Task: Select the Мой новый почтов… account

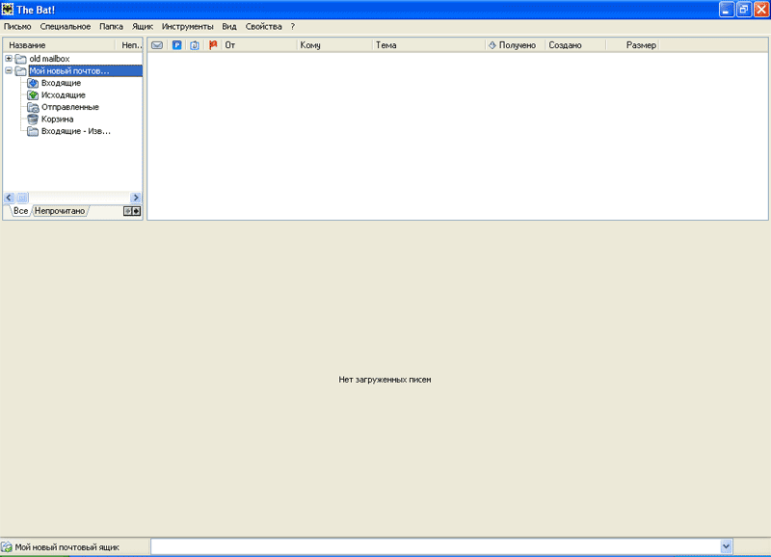Action: [85, 70]
